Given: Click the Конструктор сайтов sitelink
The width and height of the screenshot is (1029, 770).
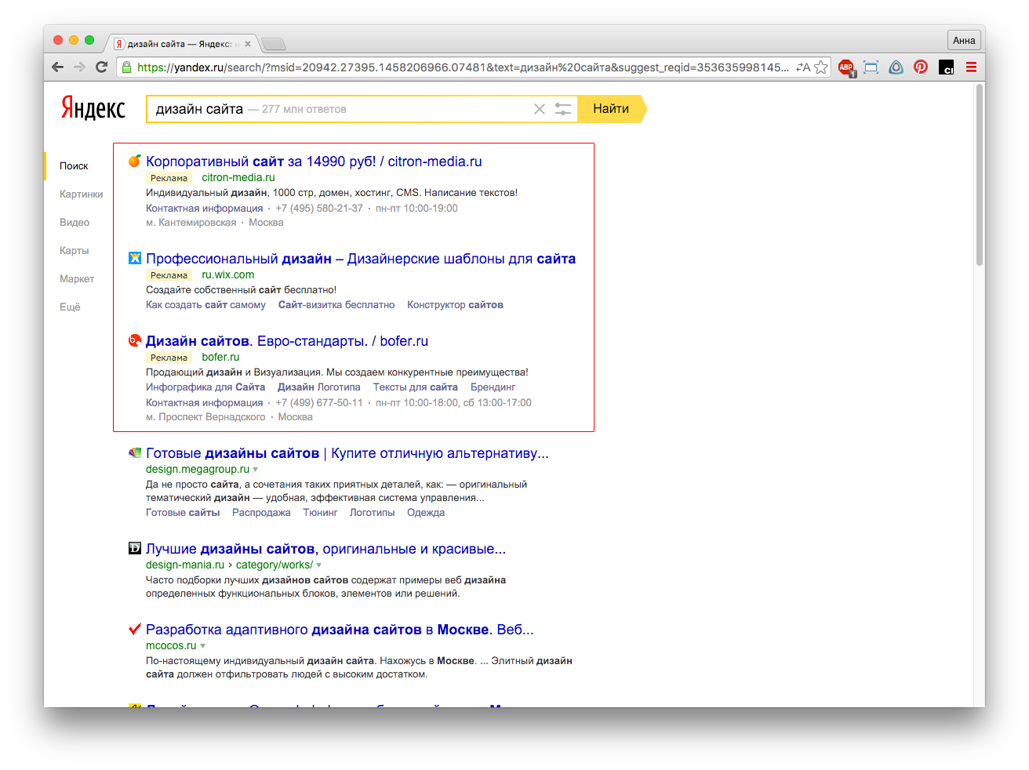Looking at the screenshot, I should click(455, 305).
